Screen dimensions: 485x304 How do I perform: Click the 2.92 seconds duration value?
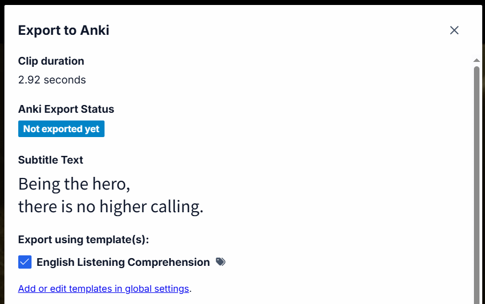coord(52,80)
